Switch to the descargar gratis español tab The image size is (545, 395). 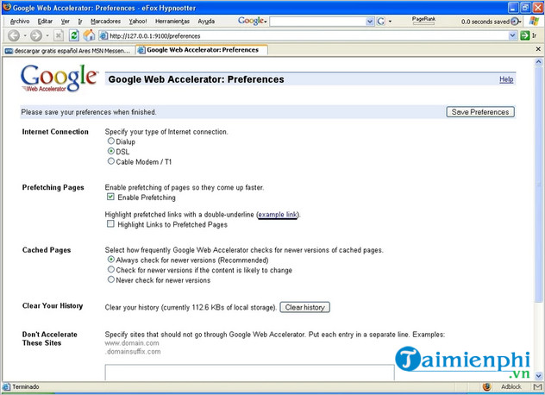[x=68, y=51]
